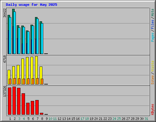This screenshot has height=122, width=156.
Task: Click green day 31 label
Action: (146, 119)
